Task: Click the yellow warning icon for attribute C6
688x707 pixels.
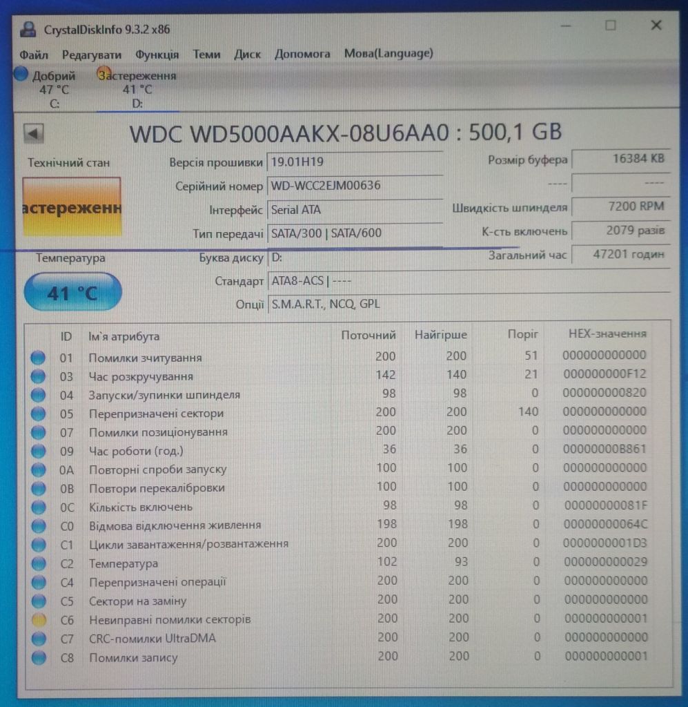Action: pos(39,620)
